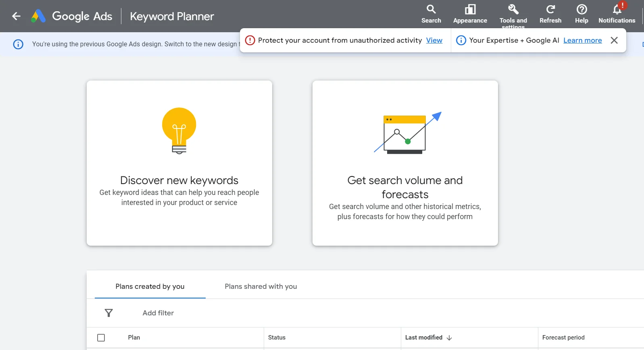Open Tools and settings menu
The height and width of the screenshot is (350, 644).
[513, 15]
